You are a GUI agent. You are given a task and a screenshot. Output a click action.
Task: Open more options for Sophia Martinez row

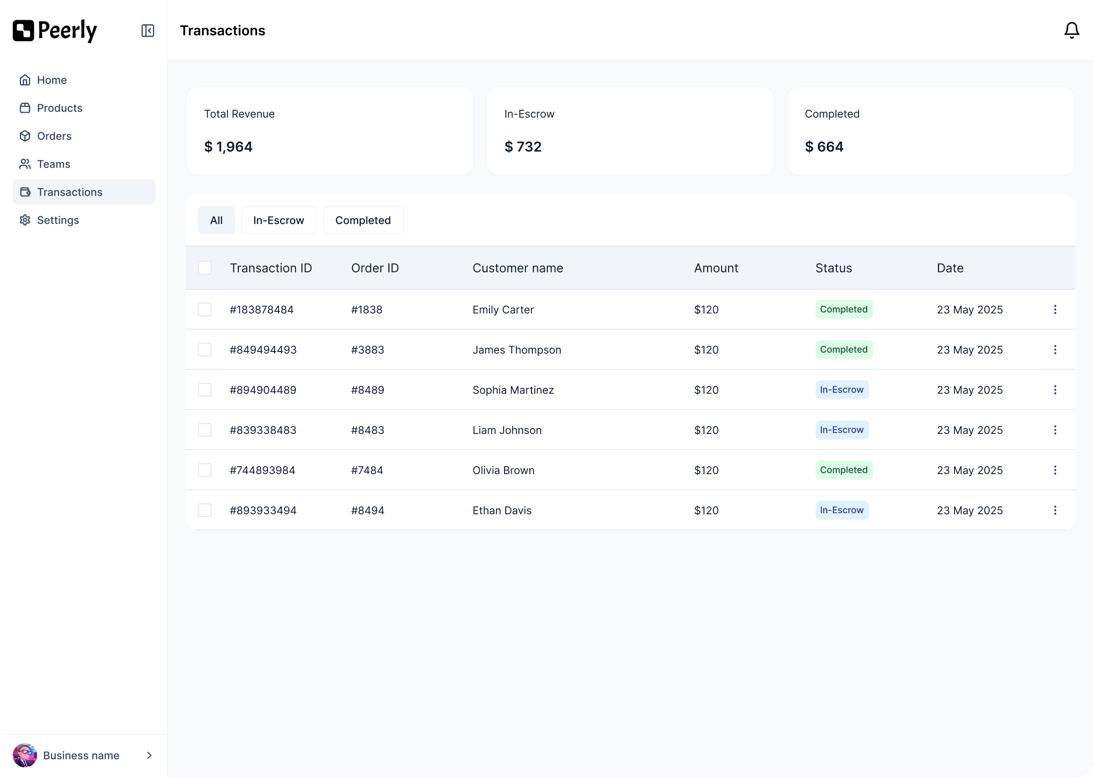(1055, 390)
